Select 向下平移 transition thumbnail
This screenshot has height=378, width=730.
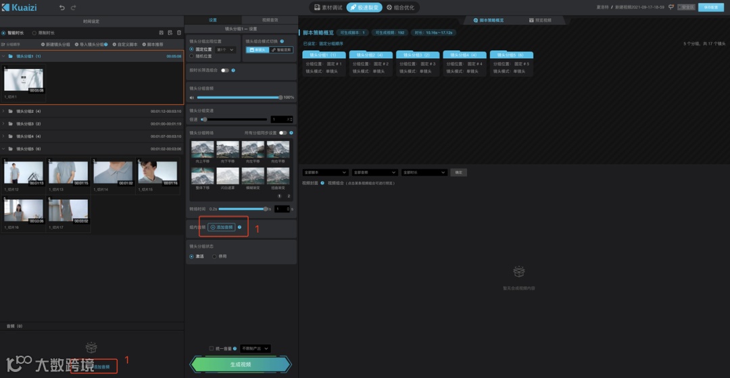[228, 150]
